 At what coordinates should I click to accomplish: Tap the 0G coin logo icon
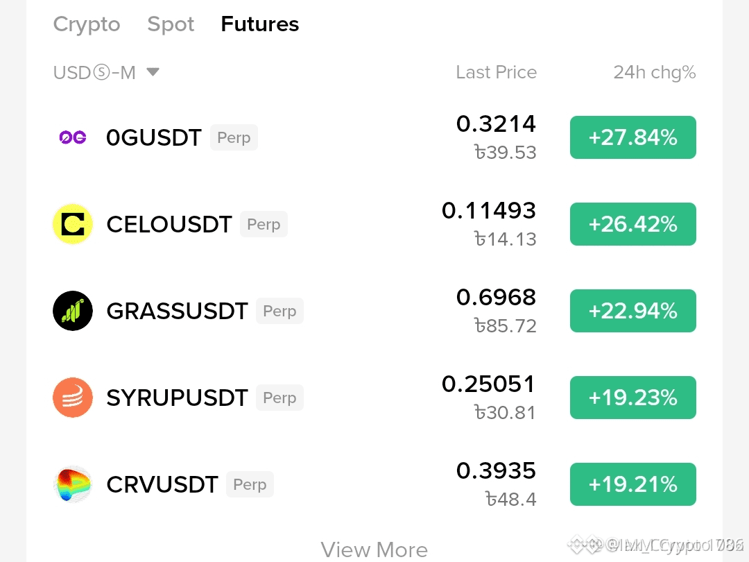[x=73, y=137]
